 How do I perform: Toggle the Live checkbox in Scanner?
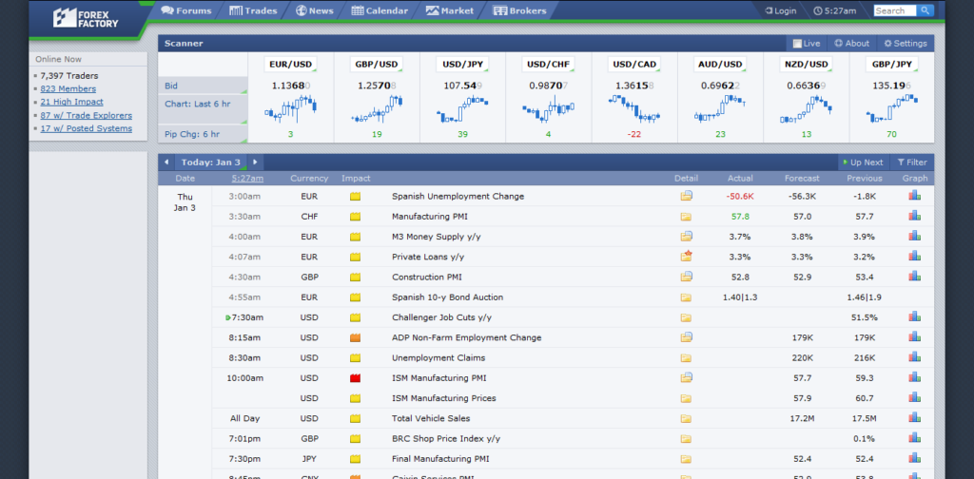pos(797,44)
